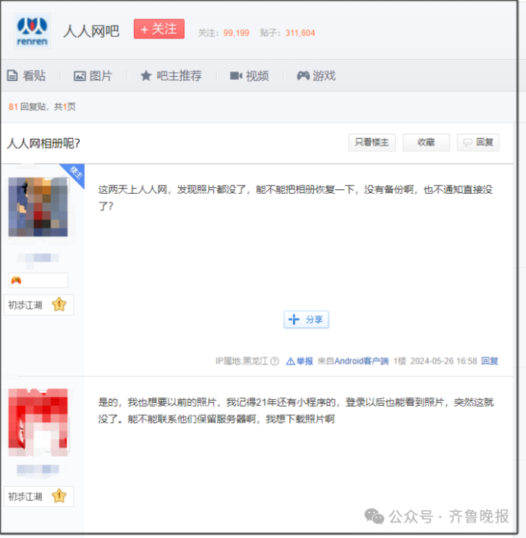The image size is (526, 538).
Task: Click the second poster's 初涉江湖 level badge
Action: (38, 496)
